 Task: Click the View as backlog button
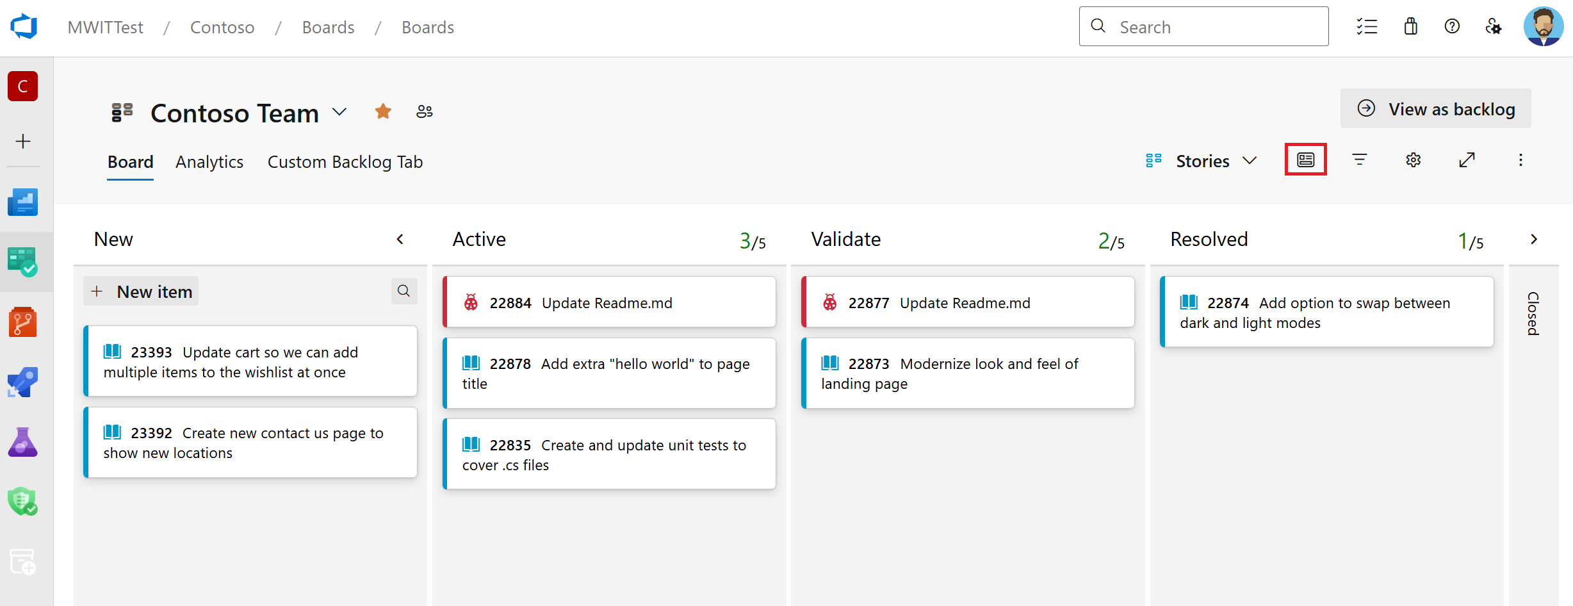click(x=1435, y=108)
